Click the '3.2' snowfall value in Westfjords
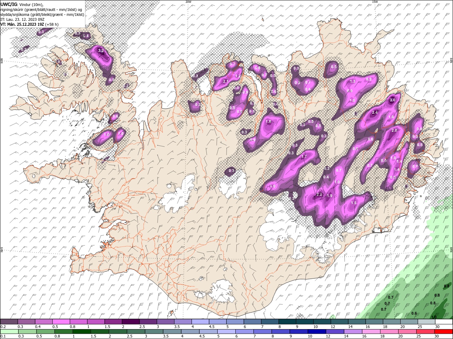453x339 pixels. coord(101,50)
